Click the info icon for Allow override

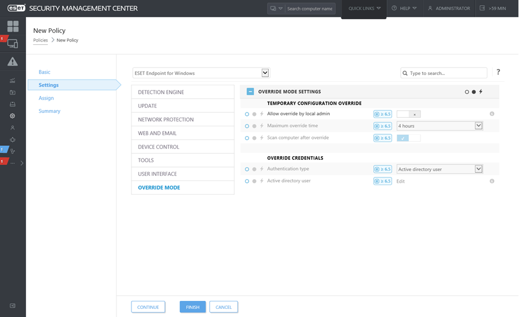tap(492, 114)
